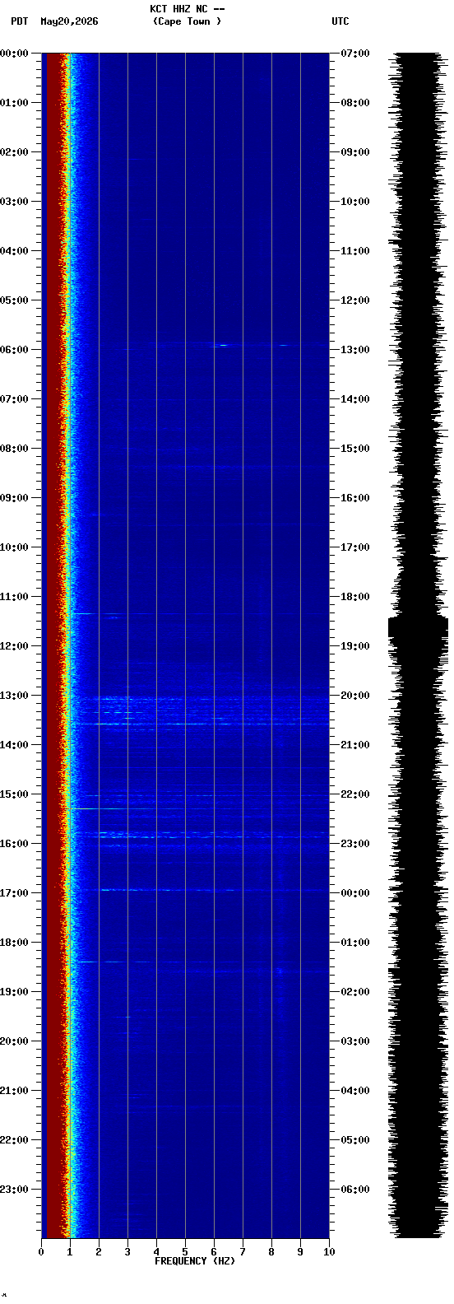
Task: Select the 21:00 PDT time label
Action: coord(14,1091)
